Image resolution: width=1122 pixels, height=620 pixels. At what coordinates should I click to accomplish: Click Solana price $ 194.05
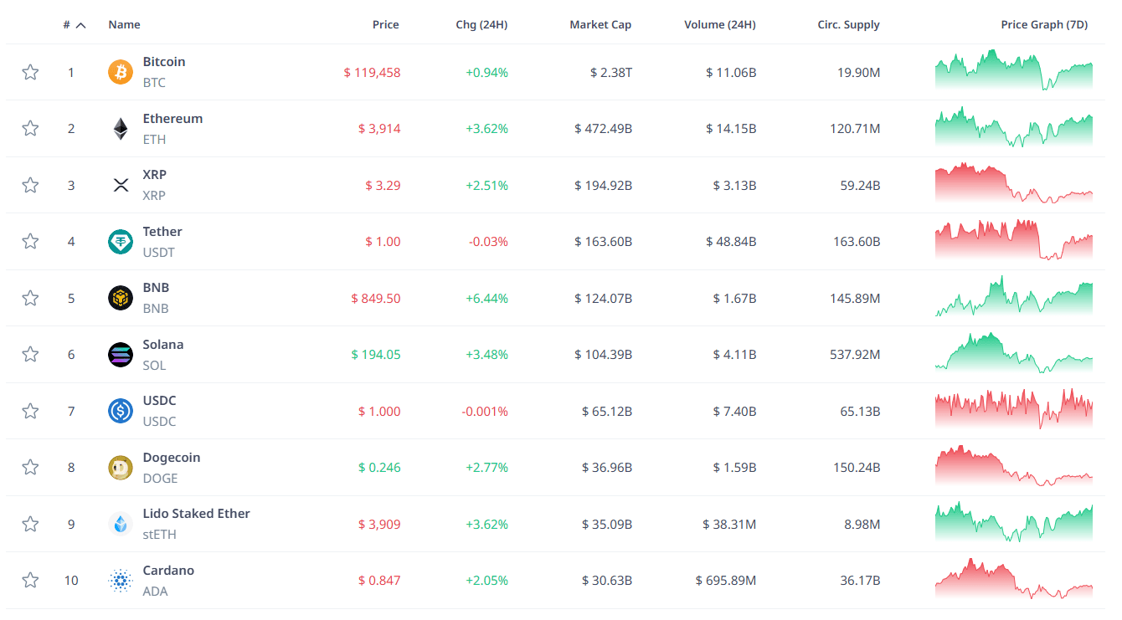pyautogui.click(x=376, y=355)
